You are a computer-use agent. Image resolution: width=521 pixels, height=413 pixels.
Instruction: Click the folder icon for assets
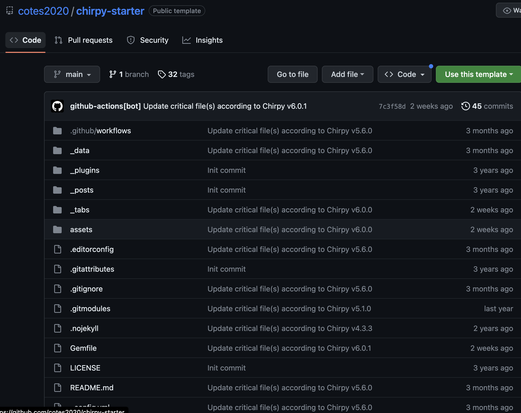pos(57,229)
